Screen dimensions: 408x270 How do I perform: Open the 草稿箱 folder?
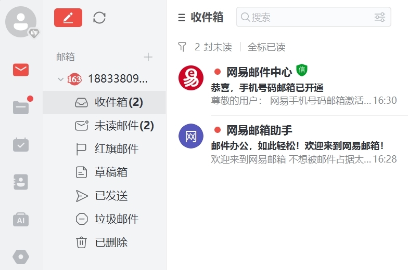pos(104,172)
